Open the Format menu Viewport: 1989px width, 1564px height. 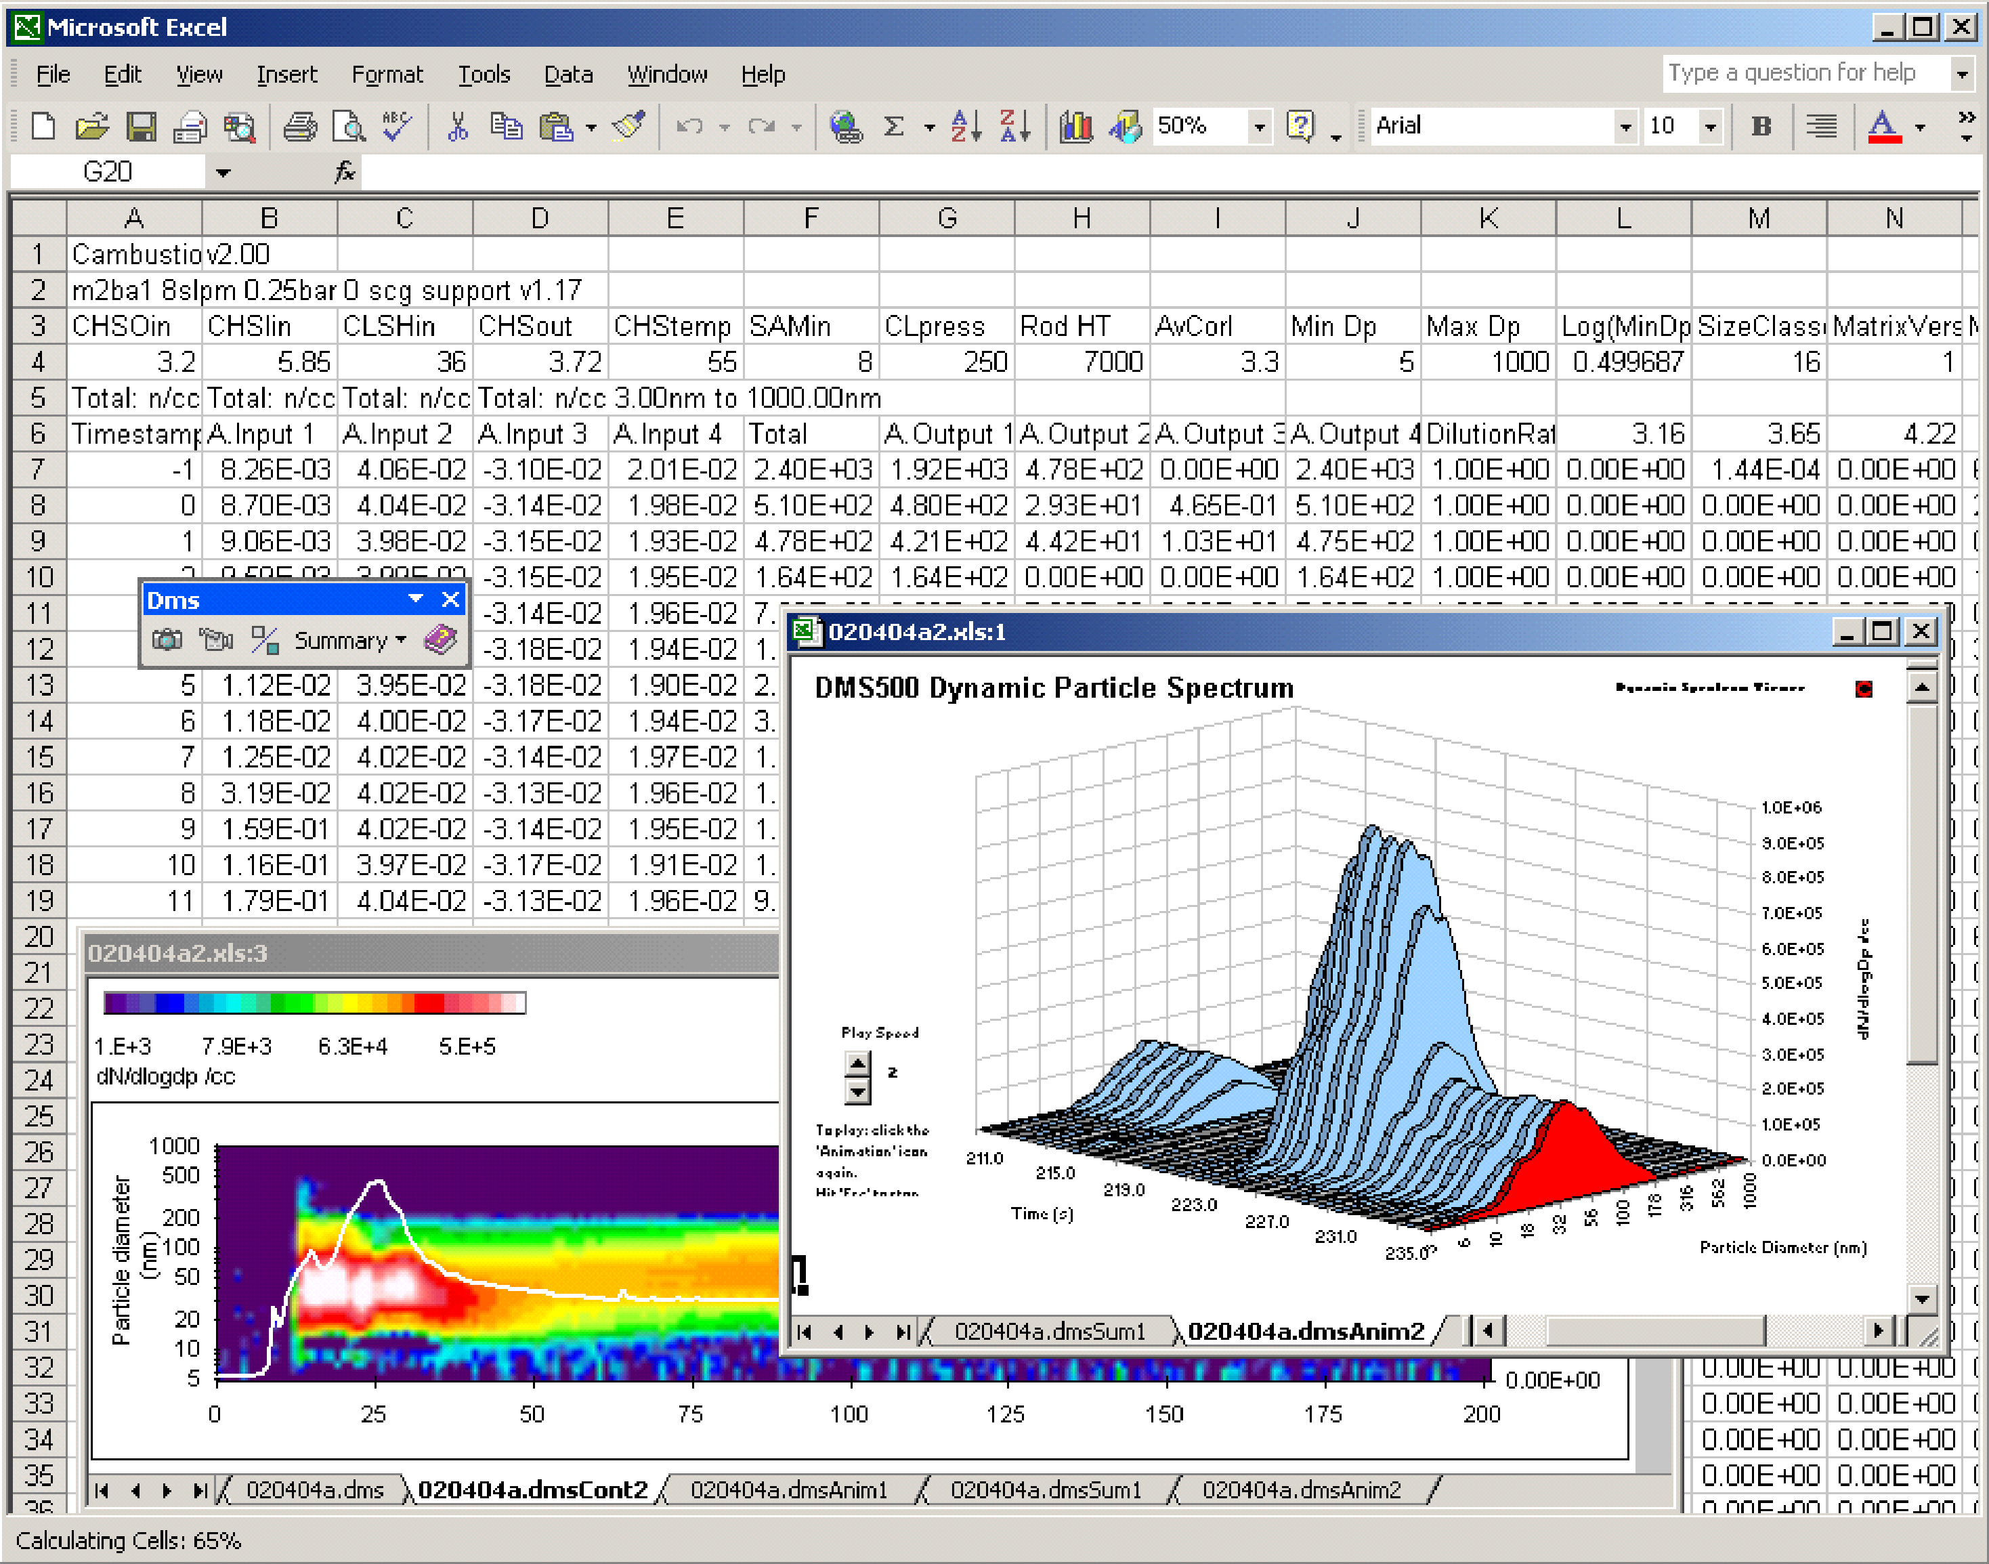[387, 75]
